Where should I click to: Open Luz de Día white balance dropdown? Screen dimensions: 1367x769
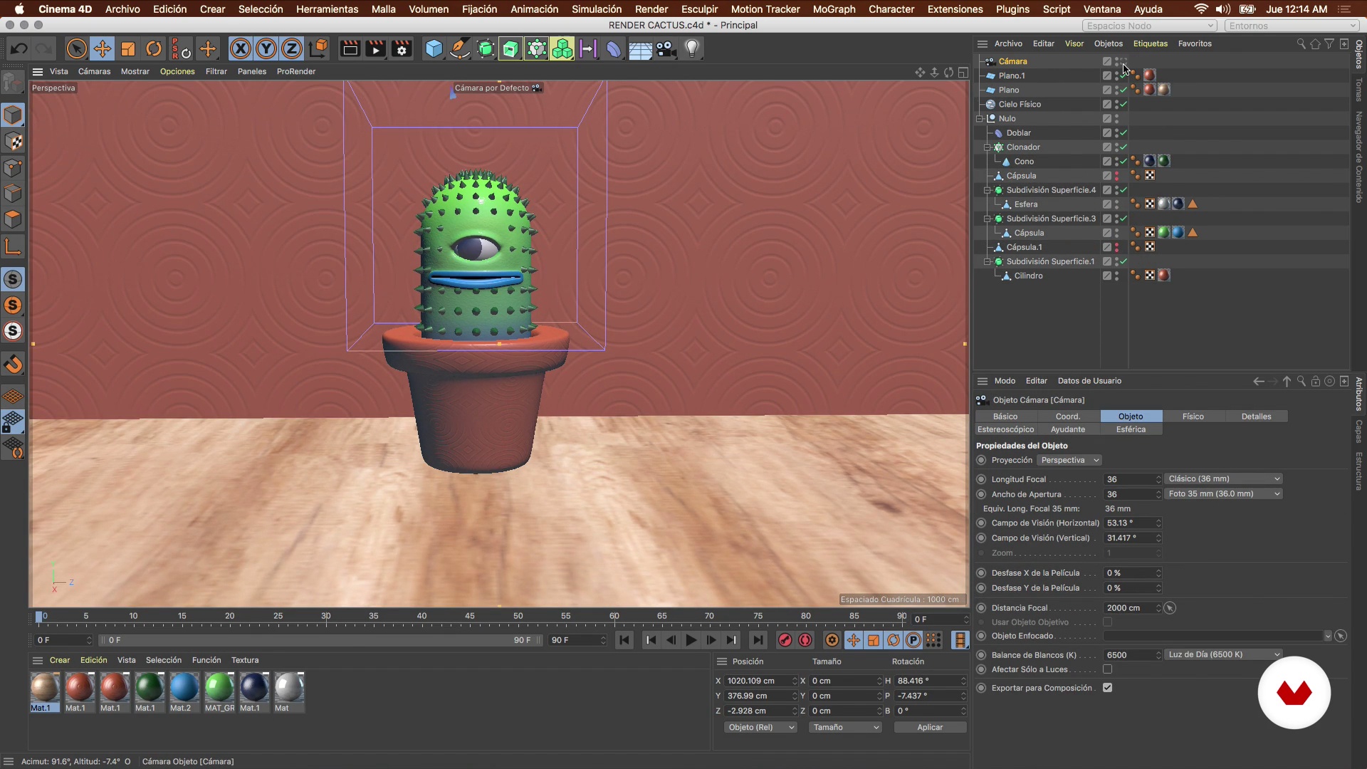[x=1223, y=655]
